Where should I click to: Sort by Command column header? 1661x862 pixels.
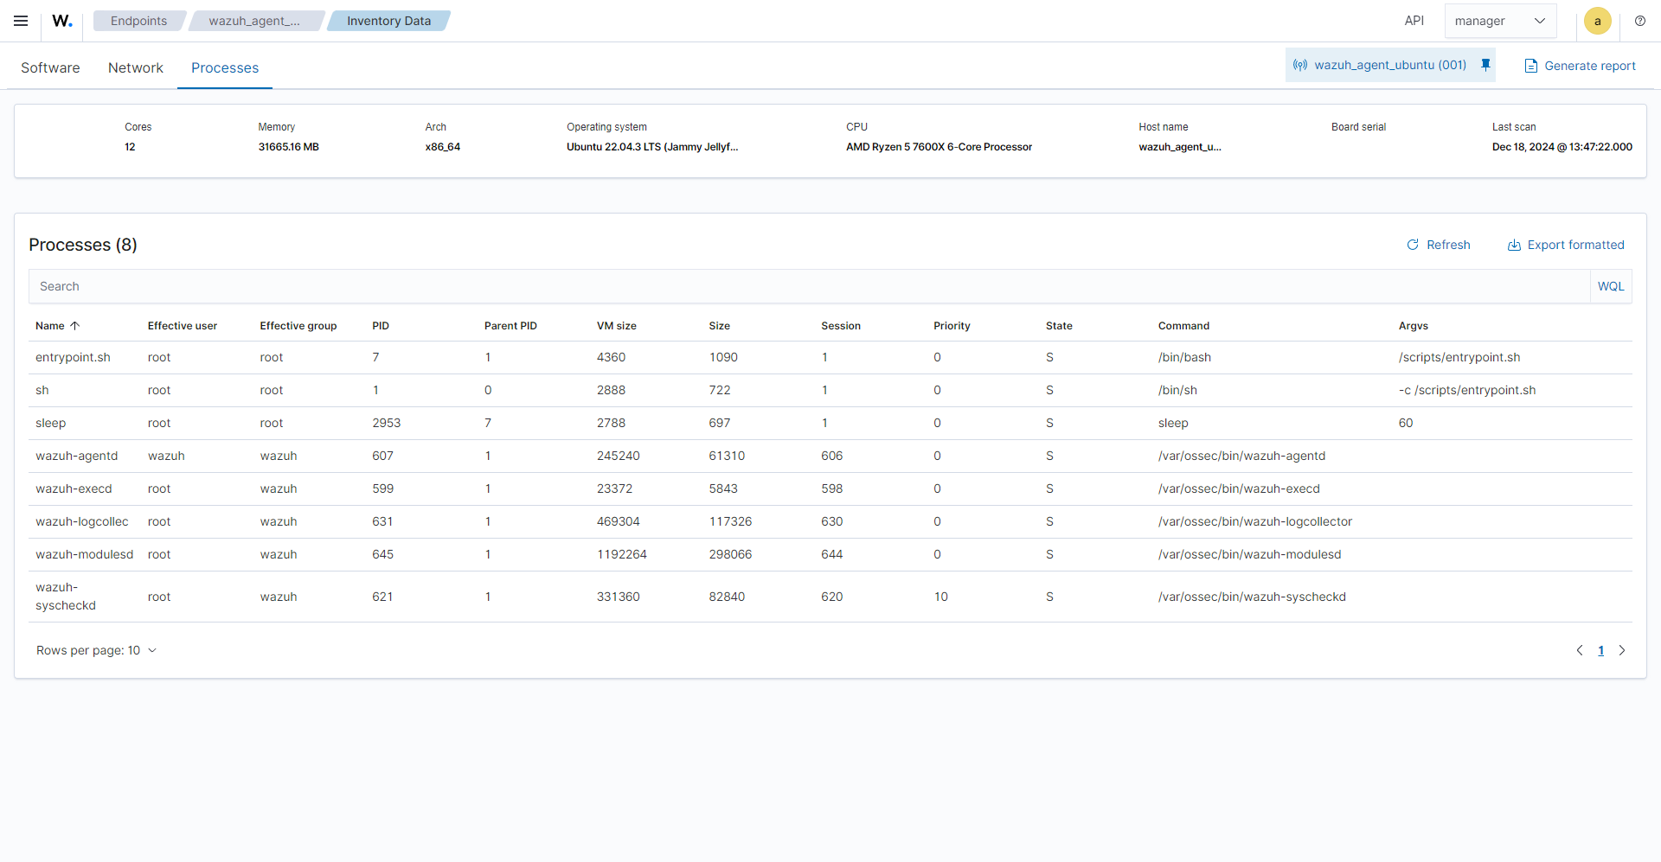pos(1183,326)
